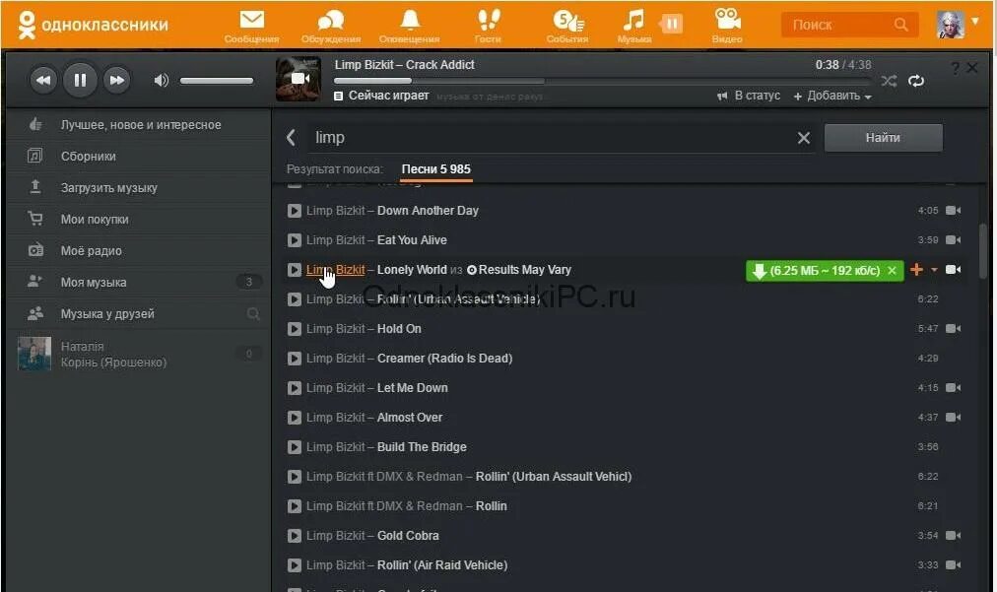Open the player help question mark
Screen dimensions: 997x592
tap(955, 68)
